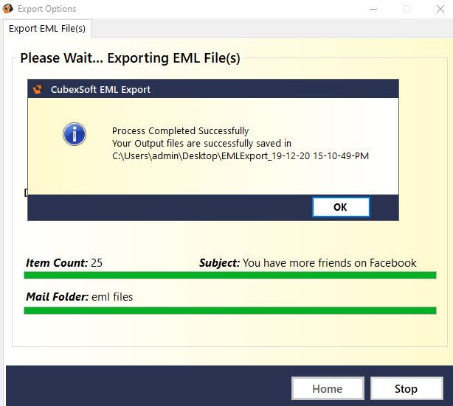Click the Export Options window title text
The image size is (453, 406).
click(46, 9)
